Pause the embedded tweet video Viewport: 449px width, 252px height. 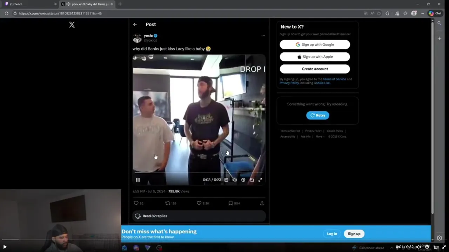tap(138, 180)
